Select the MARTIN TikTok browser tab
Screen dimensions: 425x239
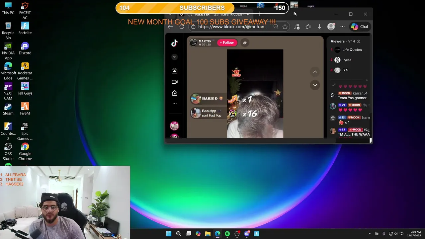pos(215,14)
